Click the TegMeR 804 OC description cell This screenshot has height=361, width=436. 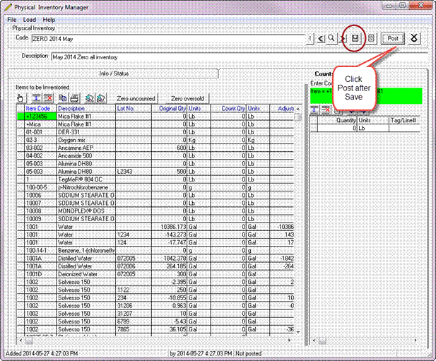pyautogui.click(x=86, y=179)
